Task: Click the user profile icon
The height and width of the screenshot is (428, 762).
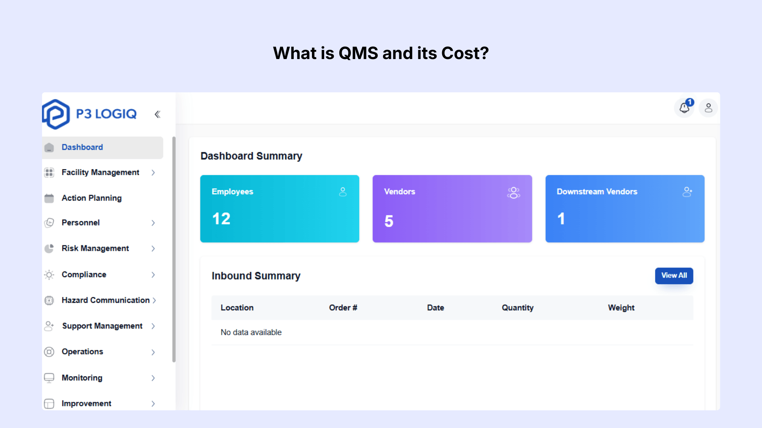Action: pos(708,108)
